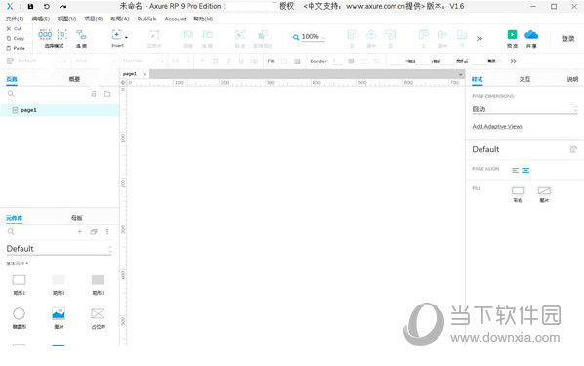Open the 编辑(E) menu

(x=41, y=19)
